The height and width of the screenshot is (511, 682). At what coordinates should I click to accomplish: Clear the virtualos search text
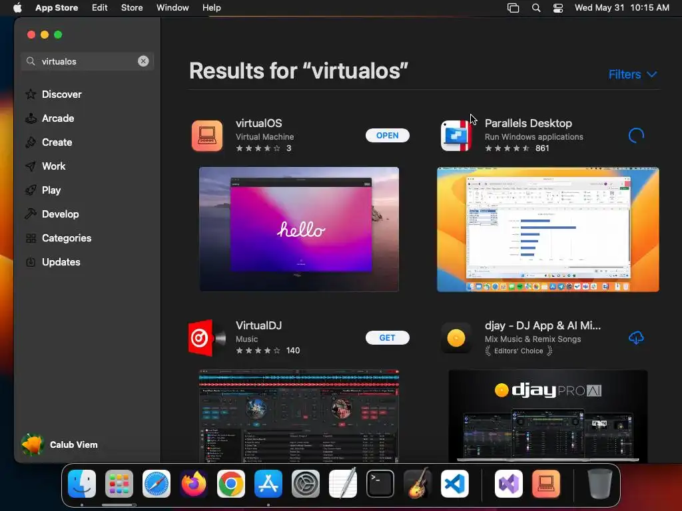[143, 61]
